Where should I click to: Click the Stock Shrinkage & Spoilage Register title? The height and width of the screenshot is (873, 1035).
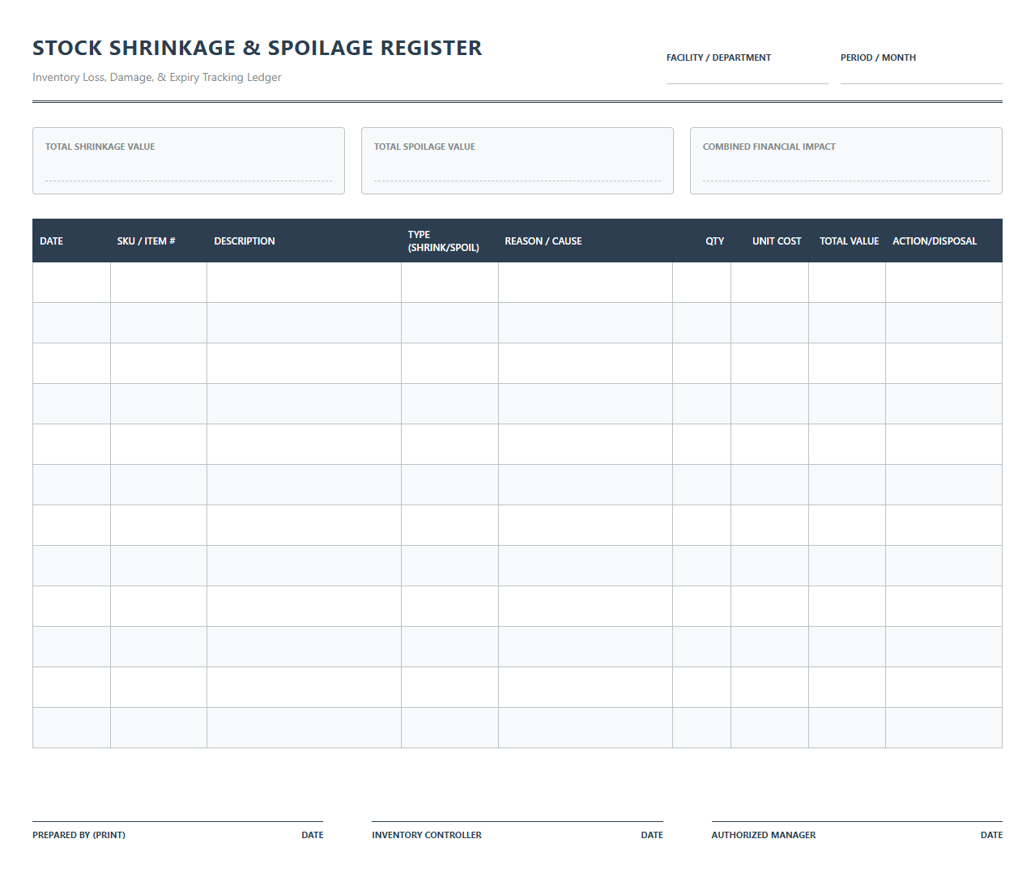click(258, 48)
